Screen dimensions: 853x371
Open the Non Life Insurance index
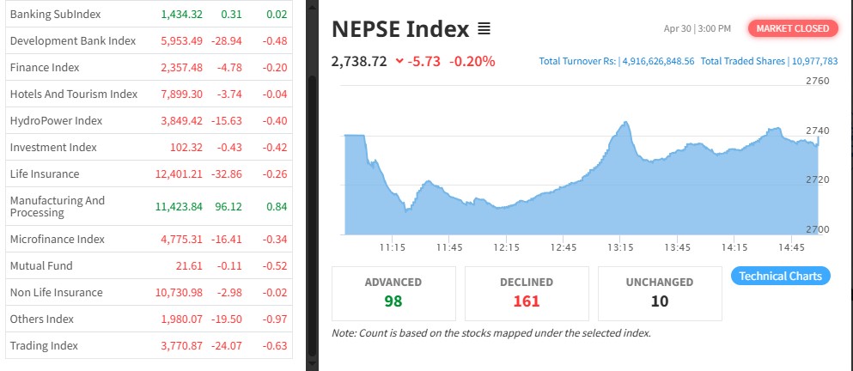pos(57,292)
